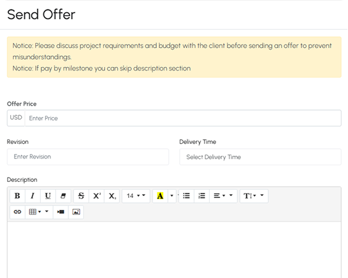The image size is (348, 278).
Task: Toggle strikethrough text formatting
Action: [x=81, y=196]
